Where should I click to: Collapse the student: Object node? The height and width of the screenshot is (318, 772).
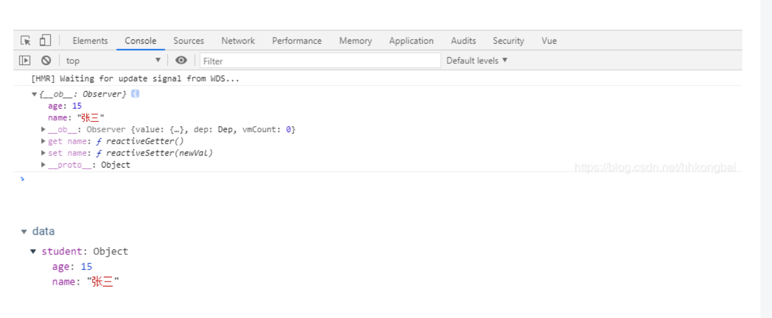33,251
